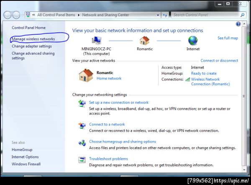Screen dimensions: 251x185
Task: Click the magnifier search icon
Action: tap(243, 15)
